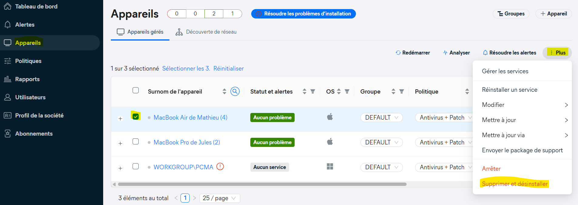The image size is (578, 205).
Task: Open policy dropdown for MacBook Air de Mathieu
Action: 444,117
